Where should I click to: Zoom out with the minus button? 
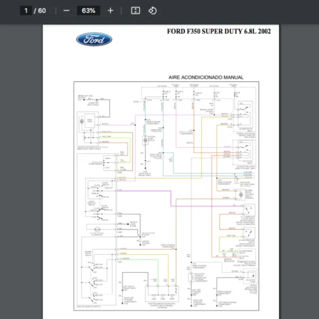[x=66, y=11]
